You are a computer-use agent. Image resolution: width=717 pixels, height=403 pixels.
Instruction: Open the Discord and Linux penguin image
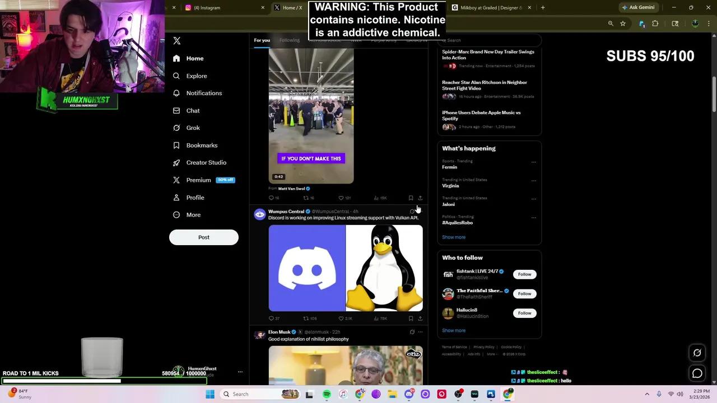pyautogui.click(x=346, y=268)
